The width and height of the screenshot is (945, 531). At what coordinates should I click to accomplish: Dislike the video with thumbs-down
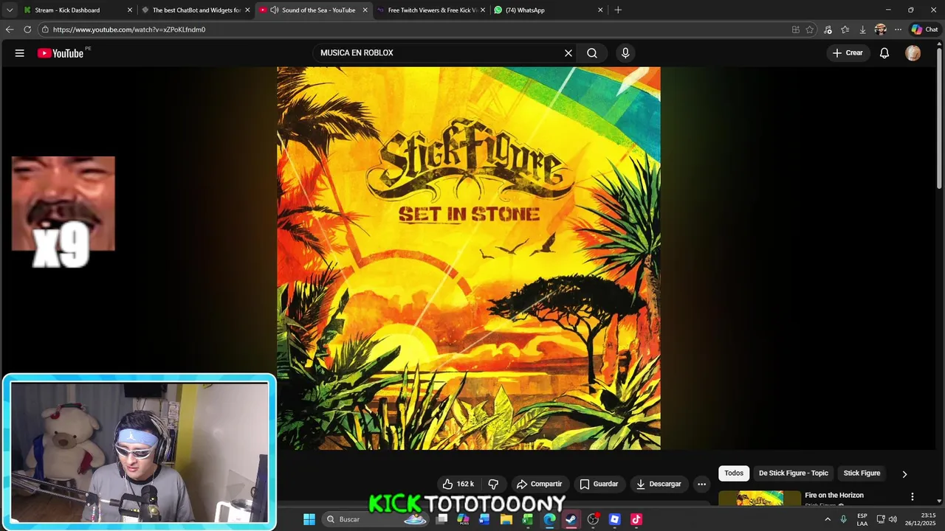click(x=493, y=484)
